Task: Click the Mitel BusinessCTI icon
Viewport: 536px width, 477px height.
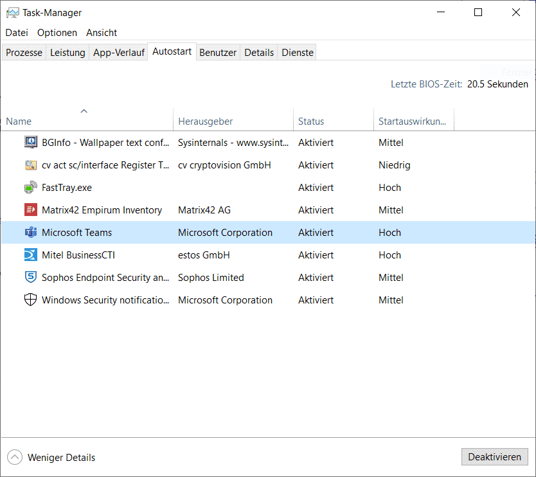Action: 31,255
